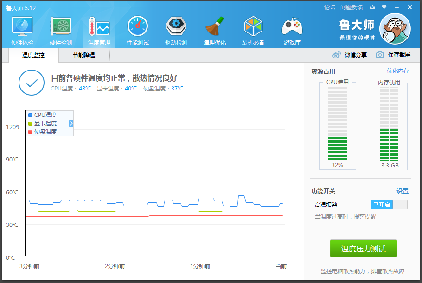Click the blue CPU温度 legend swatch
This screenshot has height=283, width=422.
(x=31, y=115)
